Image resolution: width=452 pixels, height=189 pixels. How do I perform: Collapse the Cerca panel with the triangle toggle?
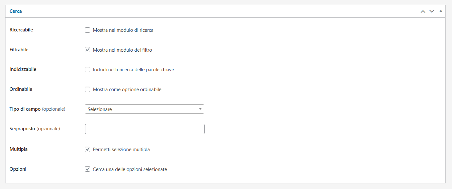click(441, 11)
